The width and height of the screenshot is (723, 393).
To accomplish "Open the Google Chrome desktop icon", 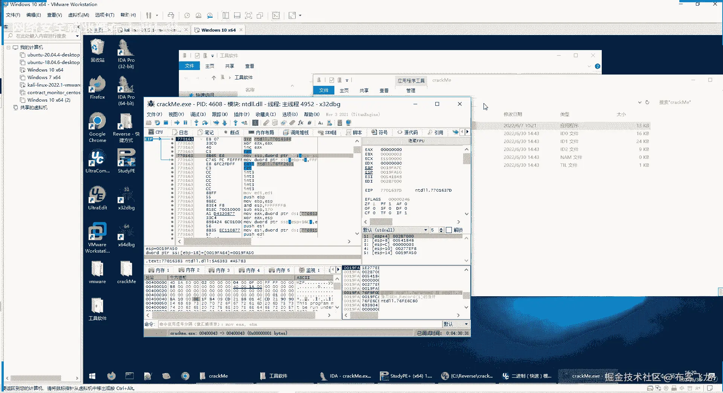I will pos(98,128).
